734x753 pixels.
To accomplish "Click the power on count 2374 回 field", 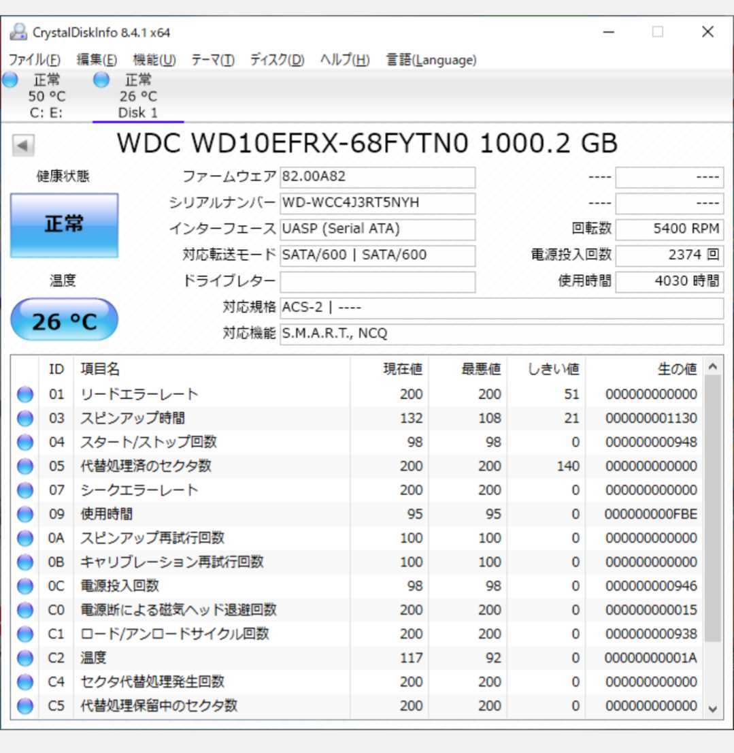I will pyautogui.click(x=669, y=255).
